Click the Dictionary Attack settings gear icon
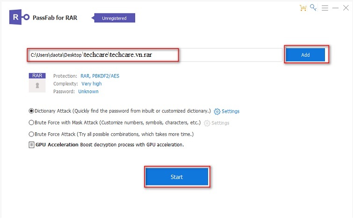The image size is (353, 219). (x=217, y=111)
